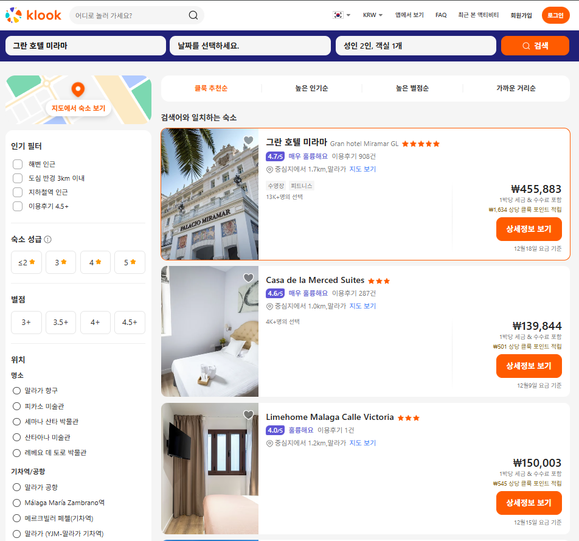
Task: Select the 5 star hotel class
Action: point(130,262)
